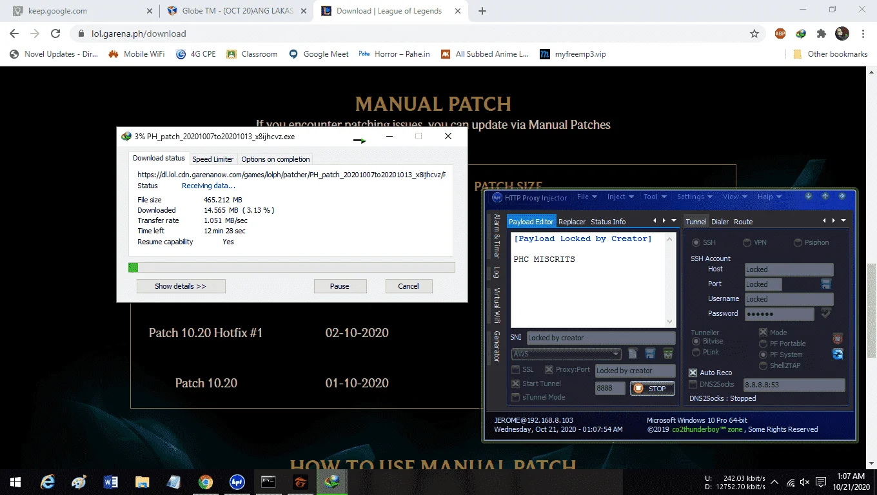Switch to the Dialer tab
The height and width of the screenshot is (495, 877).
pyautogui.click(x=720, y=222)
